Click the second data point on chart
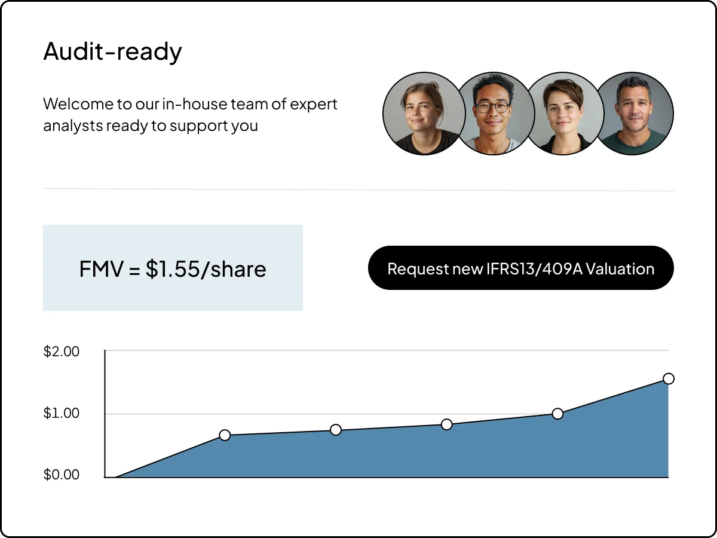Image resolution: width=717 pixels, height=538 pixels. [336, 430]
